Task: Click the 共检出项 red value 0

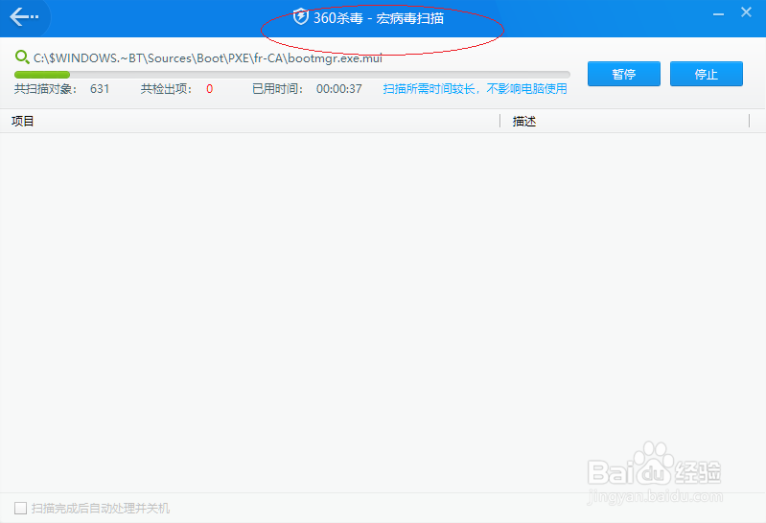Action: (x=210, y=89)
